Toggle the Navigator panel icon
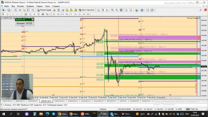The image size is (208, 117). [24, 10]
